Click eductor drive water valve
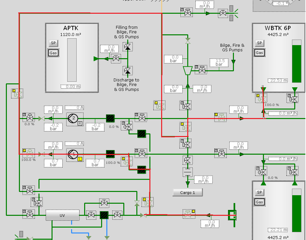 202,70
